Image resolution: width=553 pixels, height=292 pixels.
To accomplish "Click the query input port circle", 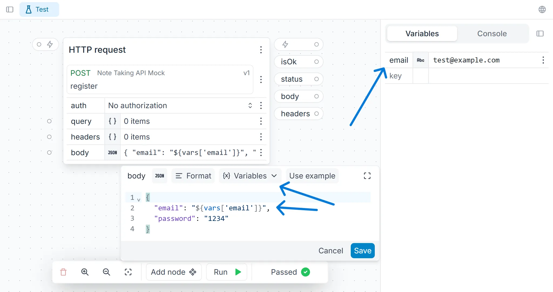I will point(49,121).
